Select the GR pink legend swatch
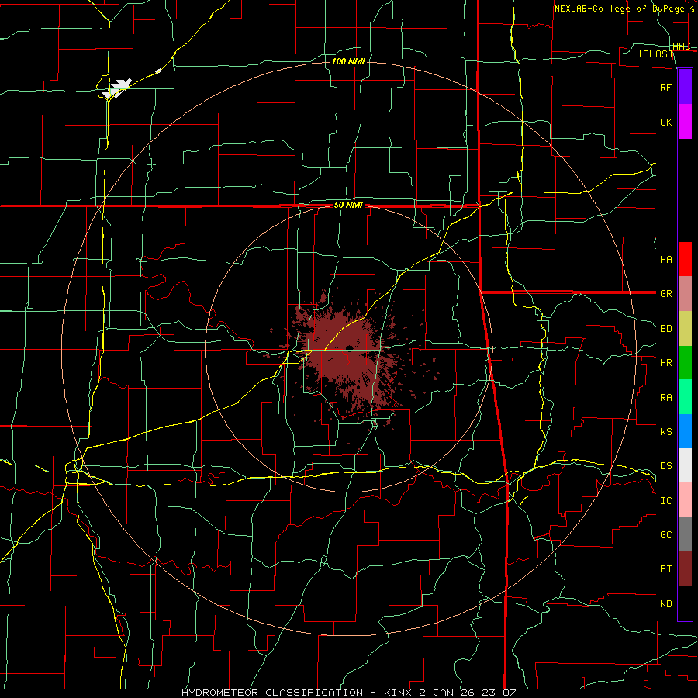Viewport: 698px width, 698px height. click(685, 294)
